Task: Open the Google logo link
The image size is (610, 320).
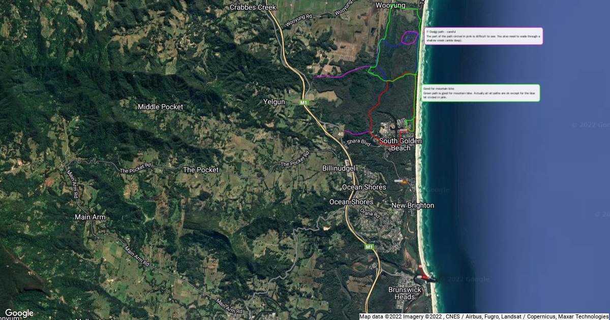Action: point(19,313)
